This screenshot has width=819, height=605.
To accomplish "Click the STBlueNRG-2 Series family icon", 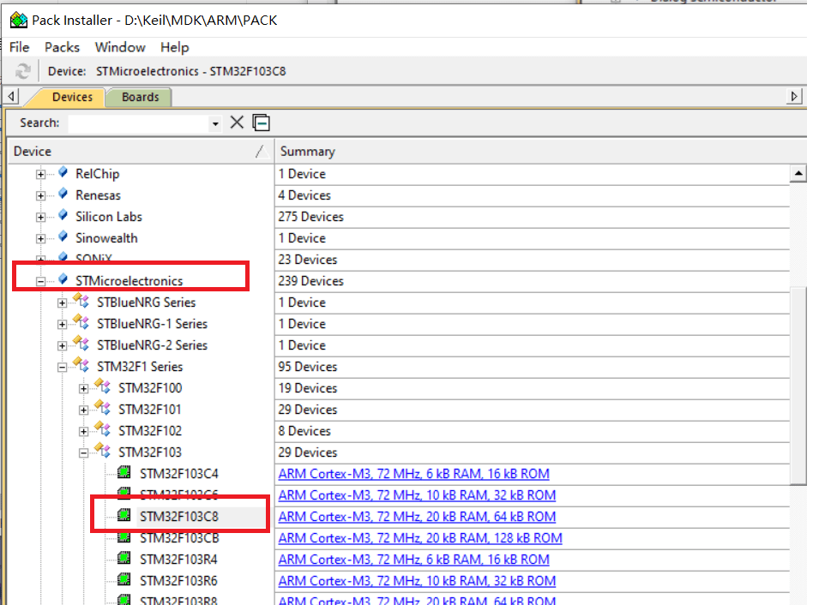I will pos(81,344).
